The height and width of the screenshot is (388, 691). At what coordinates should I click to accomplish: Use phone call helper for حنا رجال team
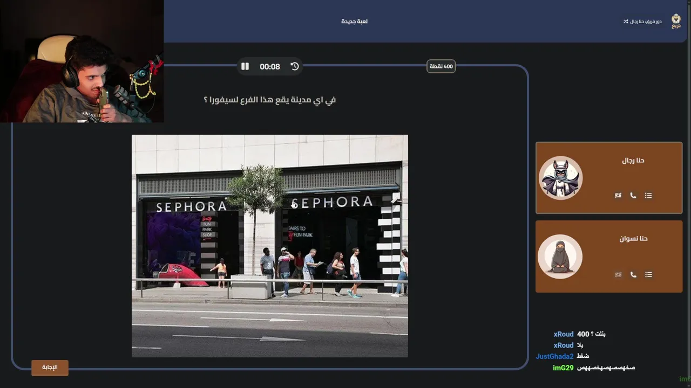tap(633, 196)
